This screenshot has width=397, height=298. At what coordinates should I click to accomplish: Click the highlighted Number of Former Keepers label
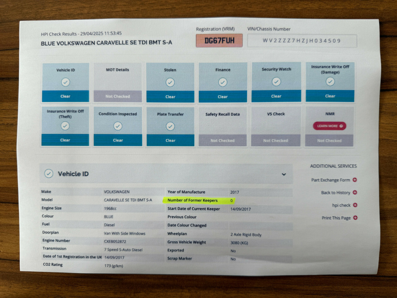pyautogui.click(x=192, y=200)
